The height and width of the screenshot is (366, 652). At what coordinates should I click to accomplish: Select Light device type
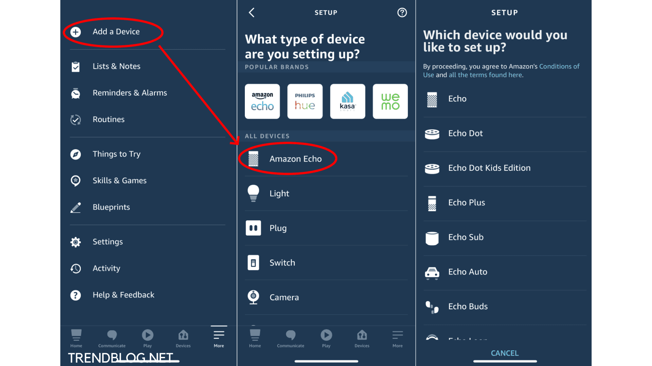click(326, 194)
